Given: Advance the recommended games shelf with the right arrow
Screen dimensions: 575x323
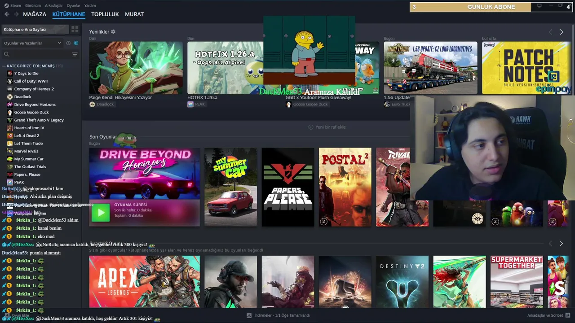Looking at the screenshot, I should pos(561,243).
